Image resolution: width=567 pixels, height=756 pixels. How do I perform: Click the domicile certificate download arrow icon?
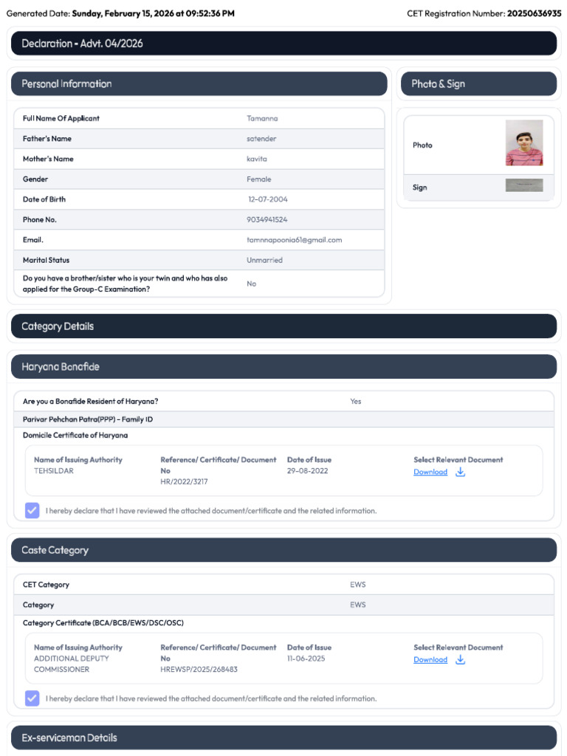click(461, 472)
